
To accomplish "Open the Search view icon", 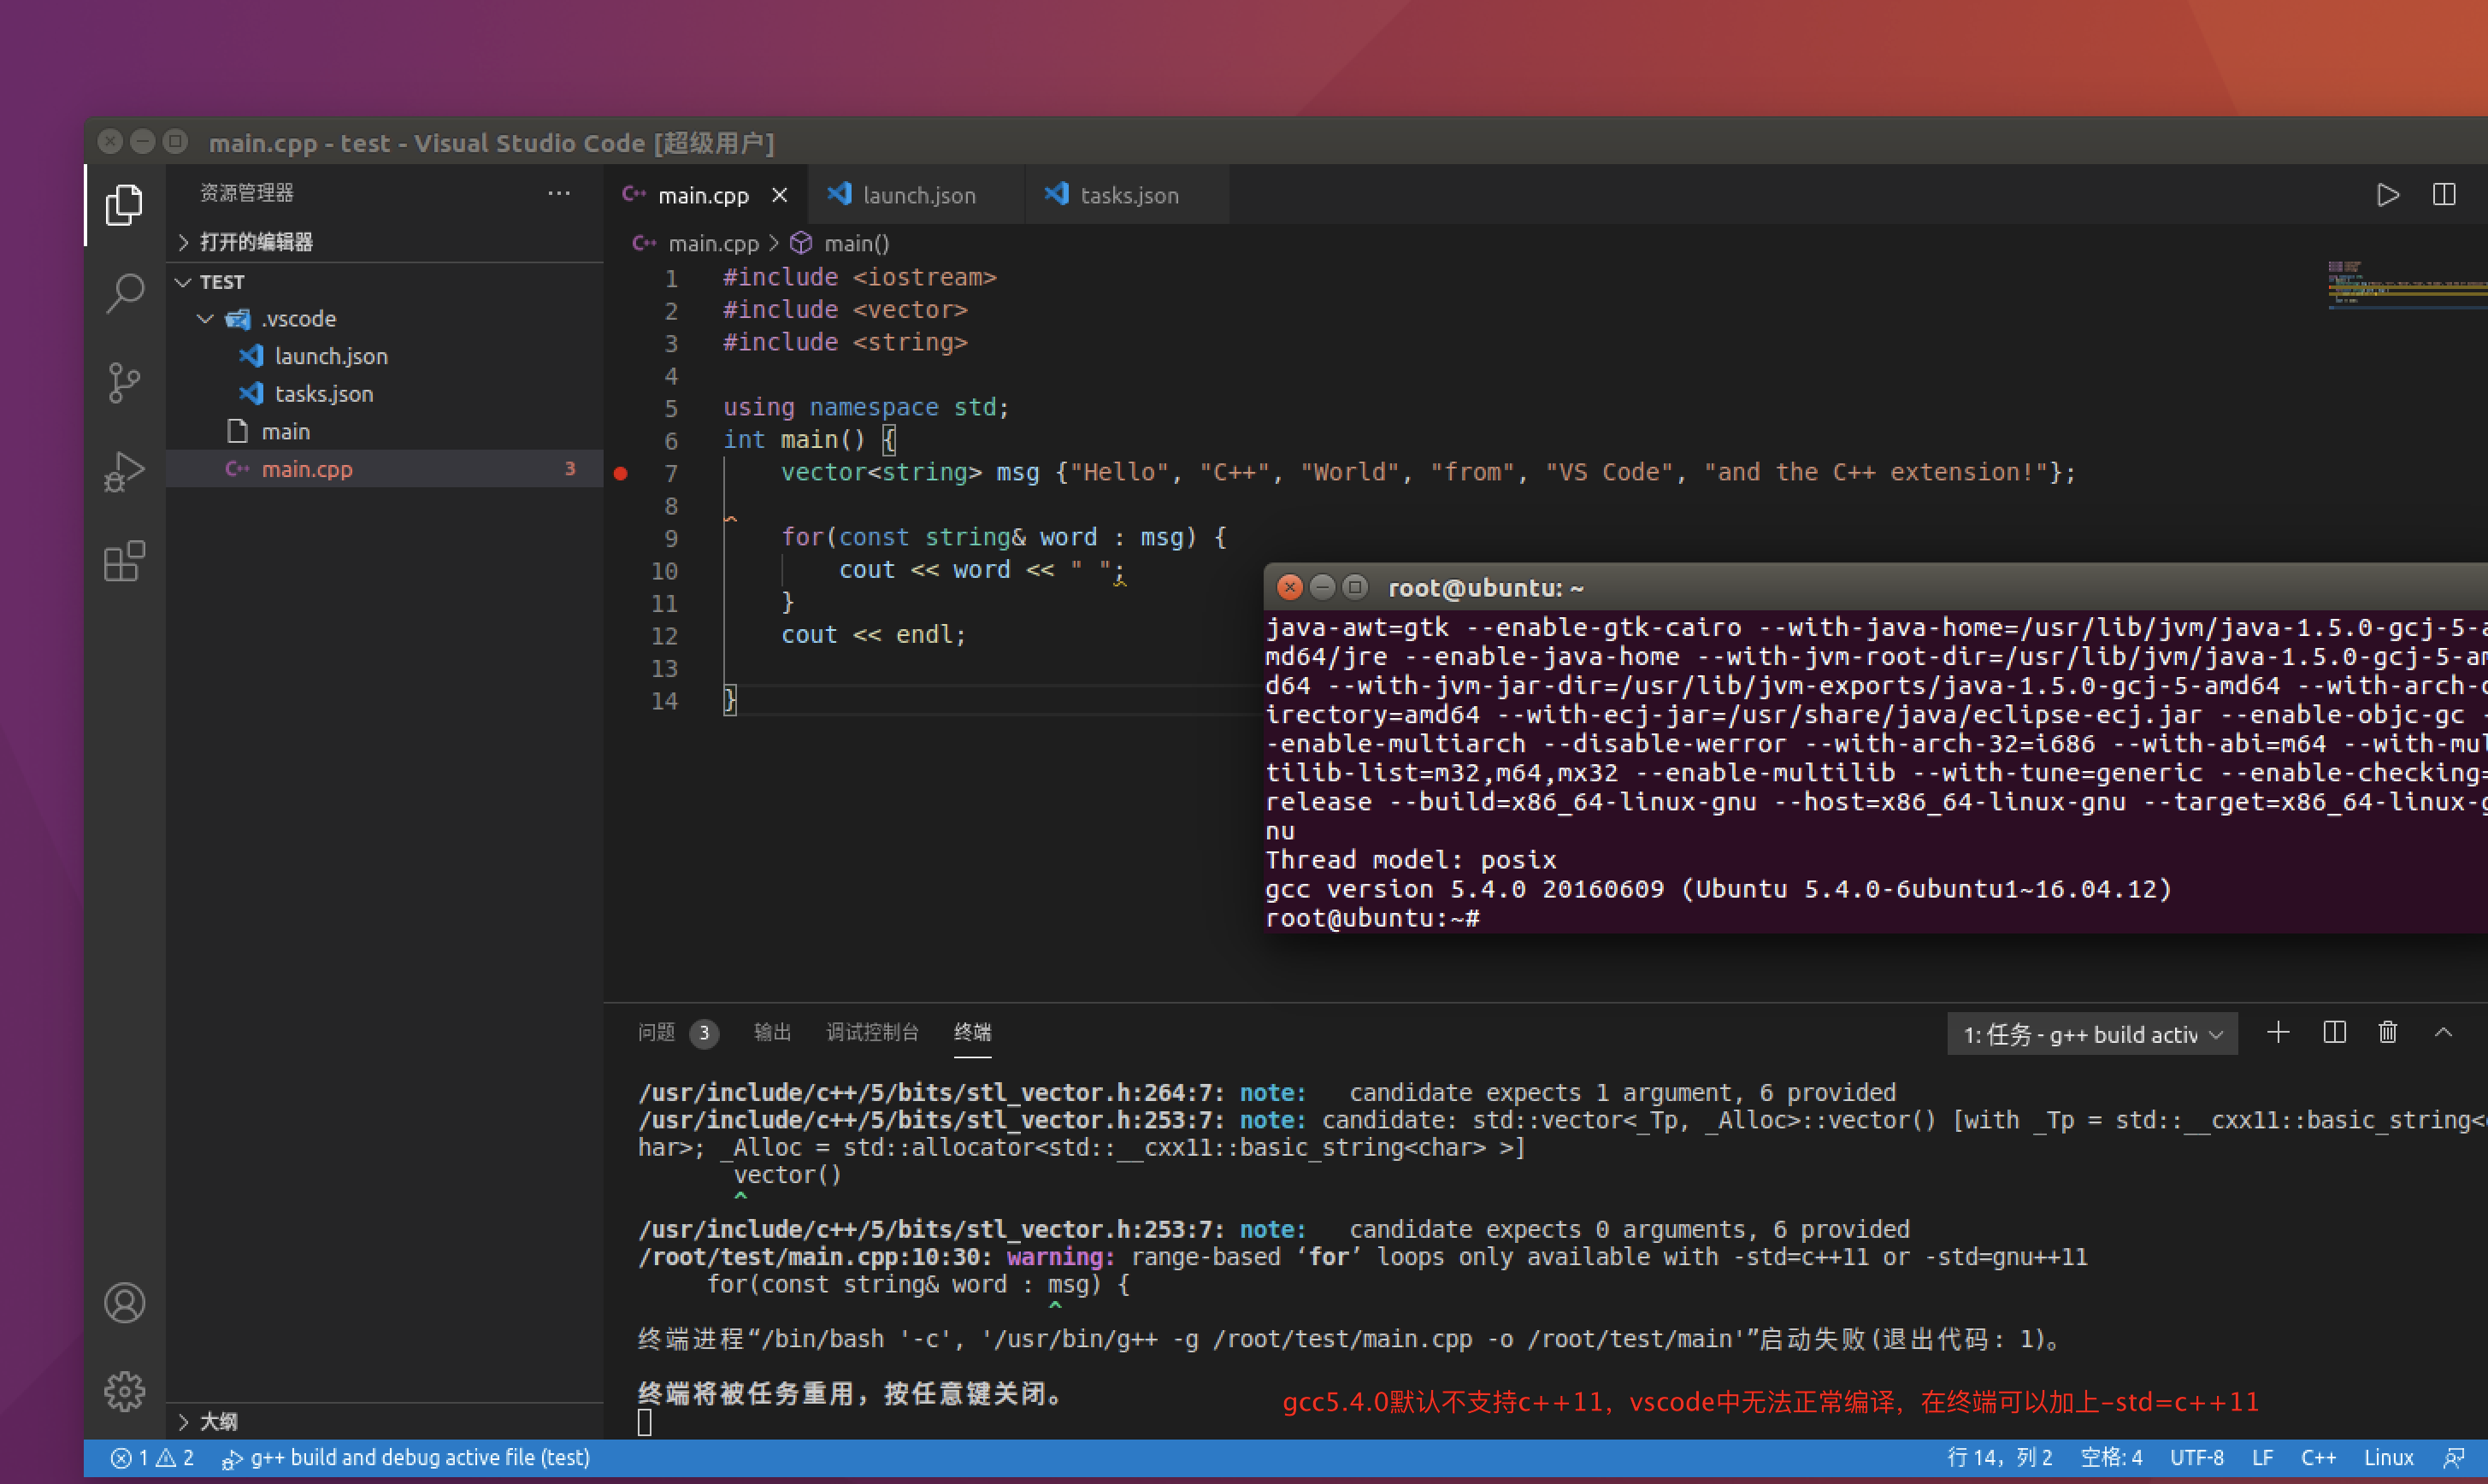I will [124, 294].
